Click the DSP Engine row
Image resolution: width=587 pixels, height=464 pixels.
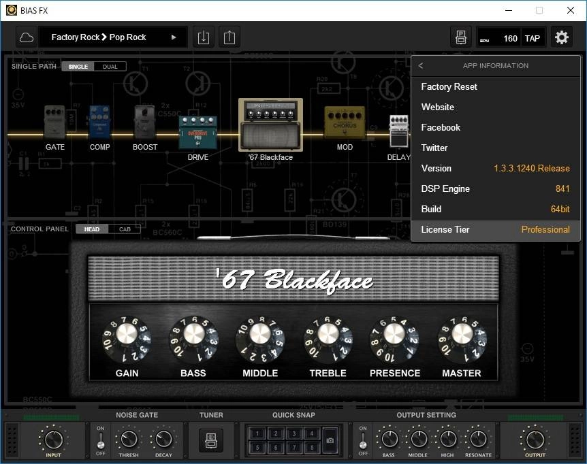coord(496,189)
